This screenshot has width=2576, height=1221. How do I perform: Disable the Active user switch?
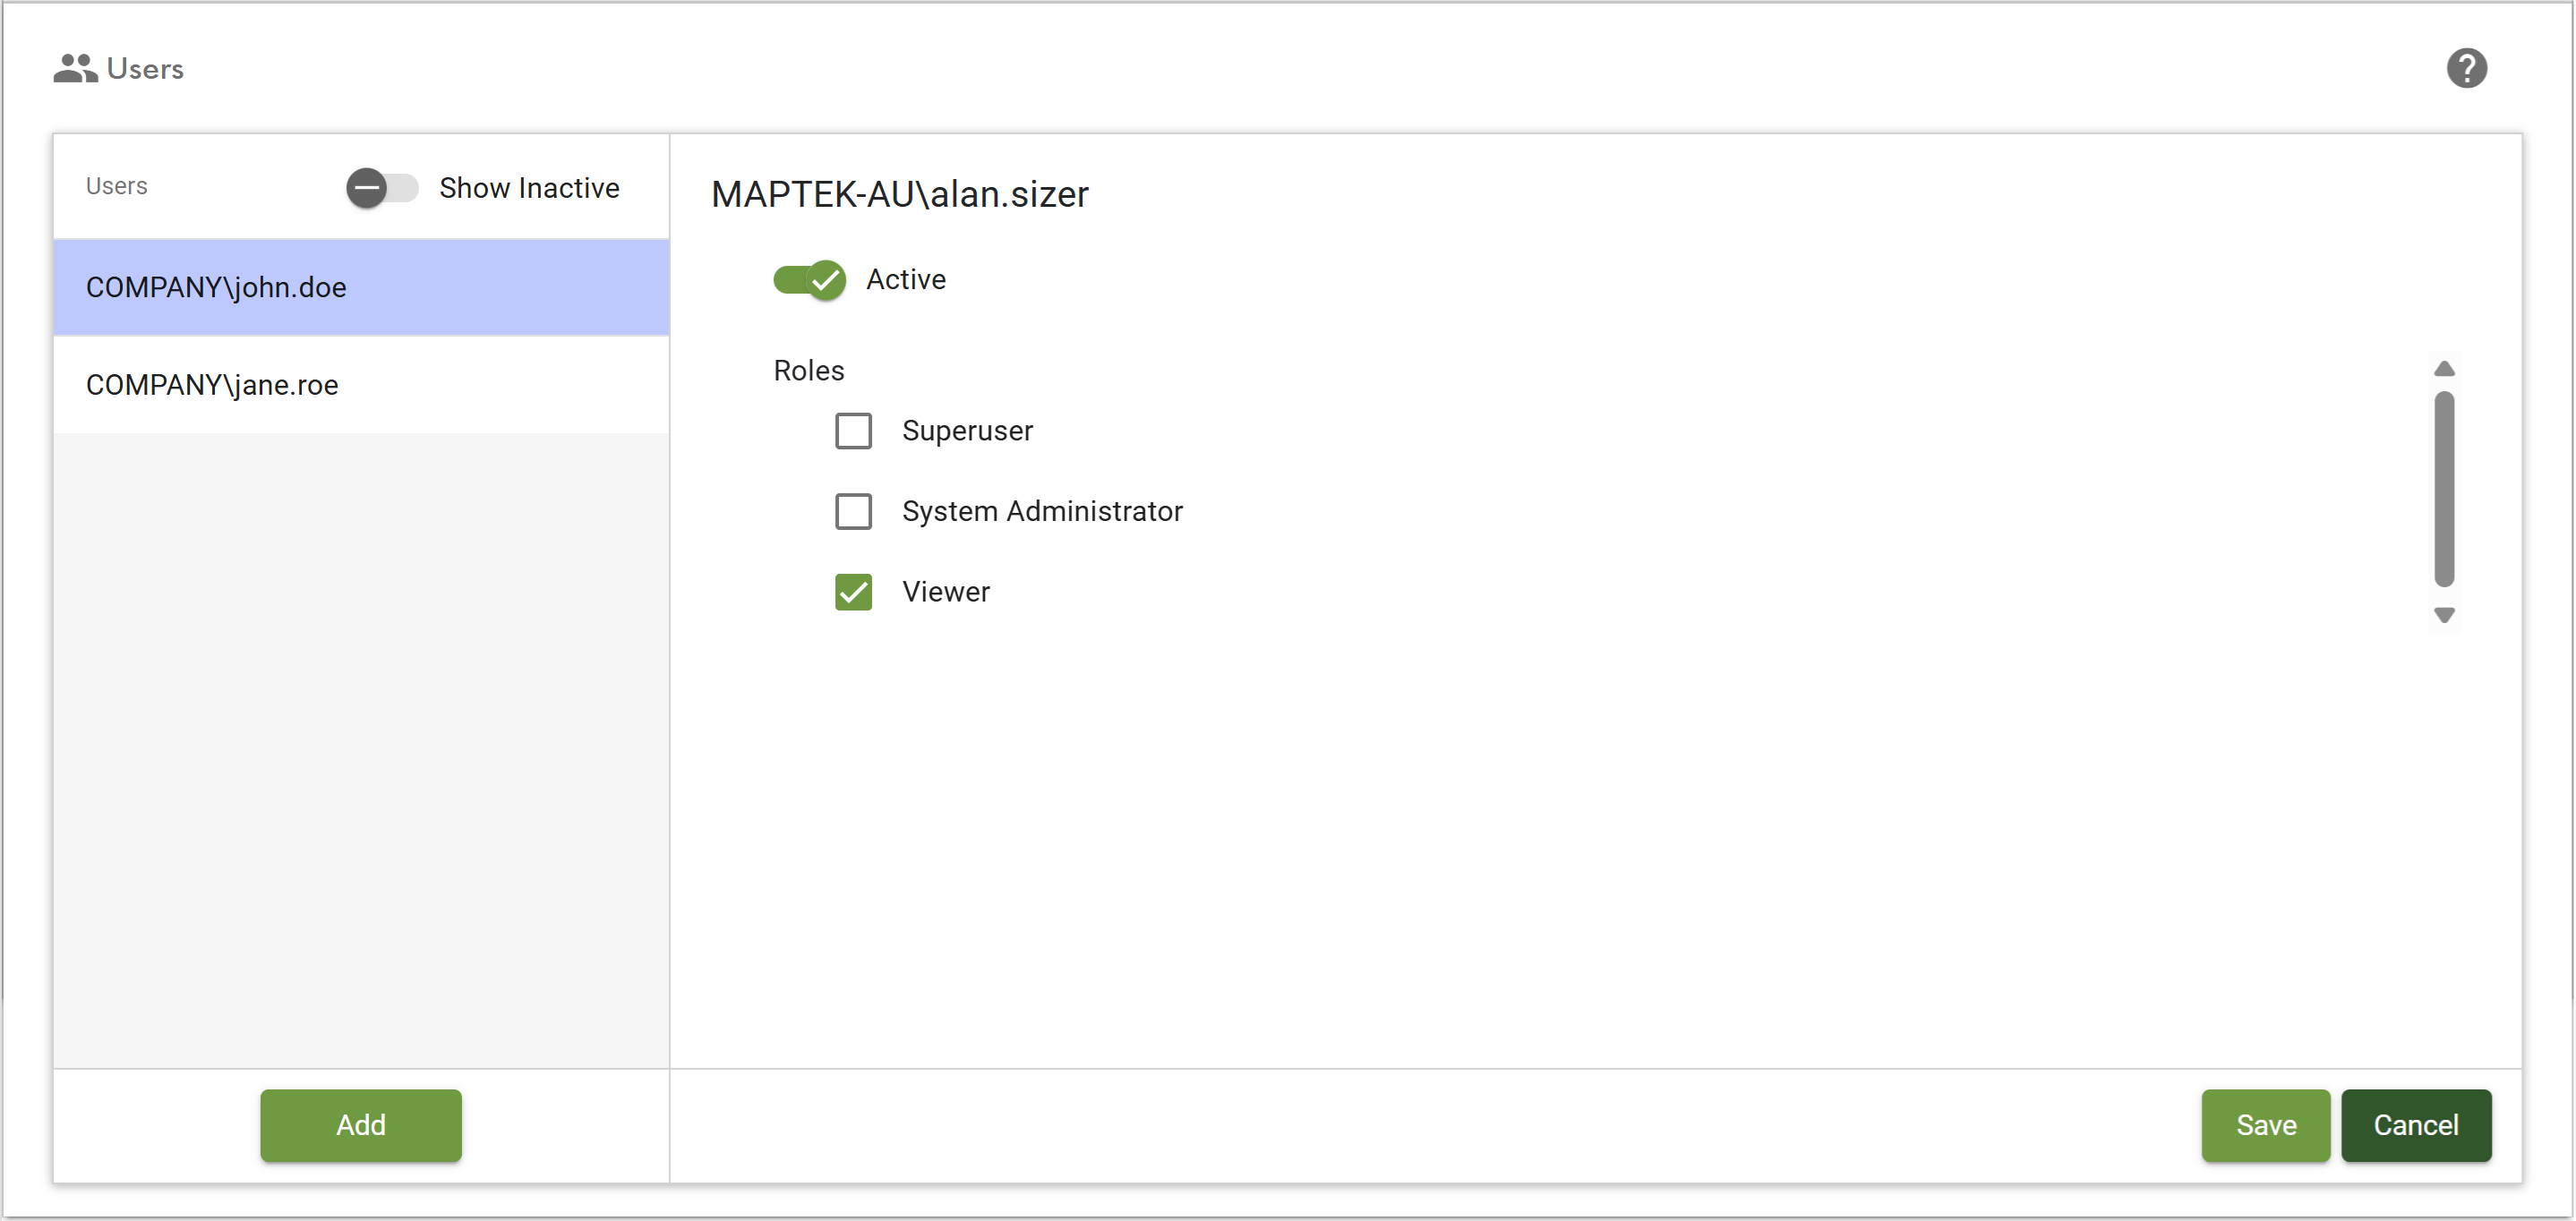809,280
